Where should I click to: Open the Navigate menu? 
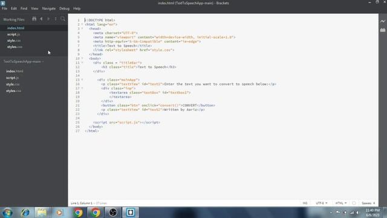[49, 8]
